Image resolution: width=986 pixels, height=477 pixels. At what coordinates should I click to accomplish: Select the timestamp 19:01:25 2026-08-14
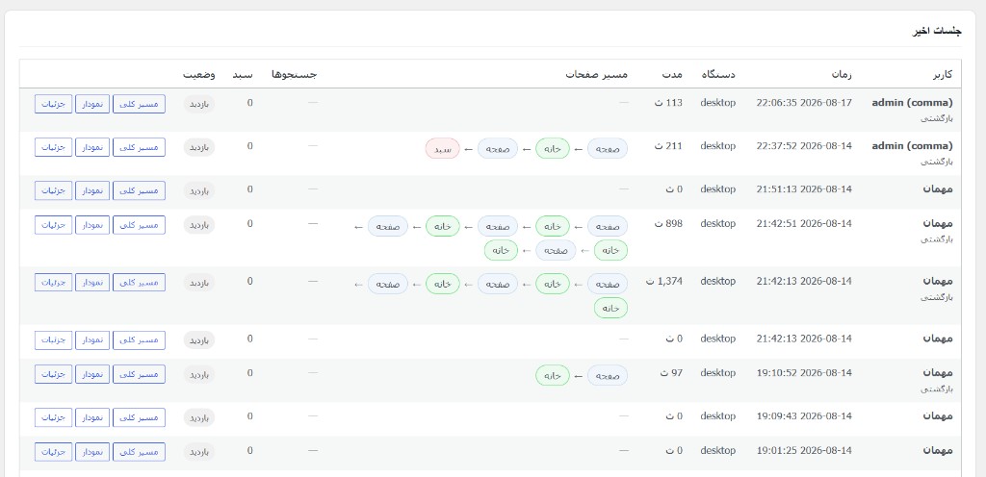(804, 451)
